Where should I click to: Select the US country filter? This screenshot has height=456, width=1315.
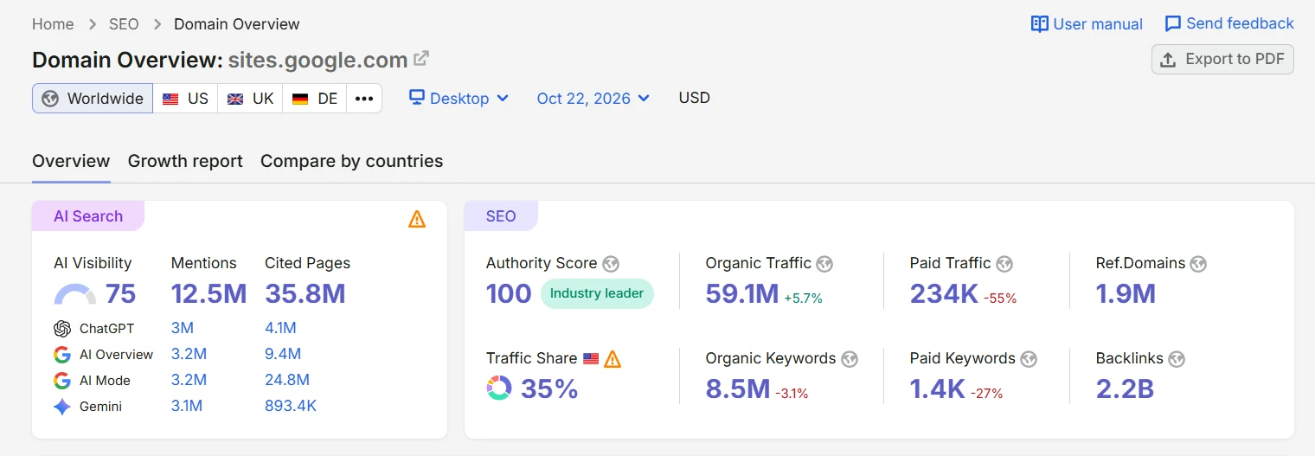185,99
